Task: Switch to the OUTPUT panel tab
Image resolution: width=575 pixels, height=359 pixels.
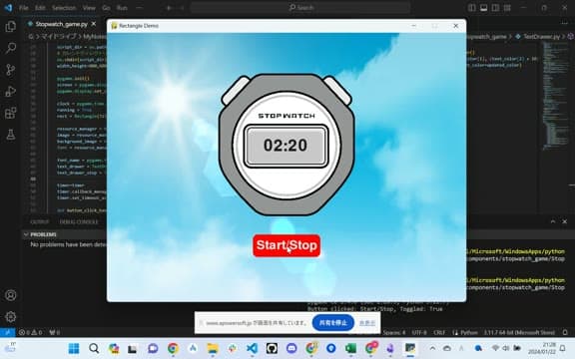Action: pyautogui.click(x=40, y=222)
